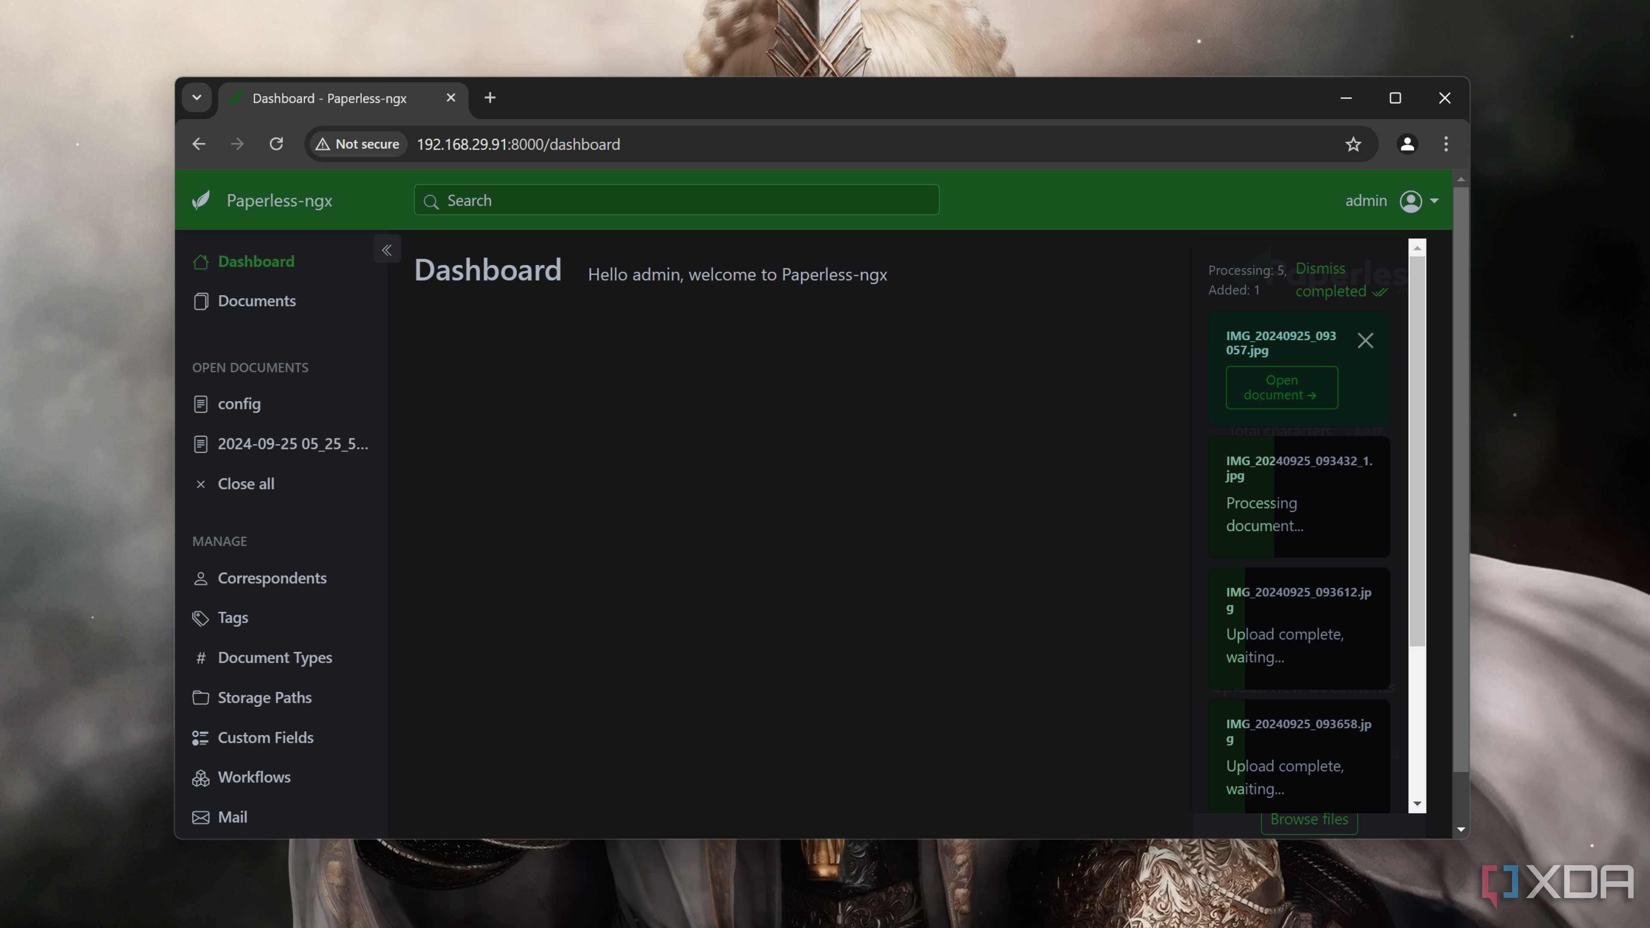This screenshot has width=1650, height=928.
Task: Click the IMG_20240925_093612.jpg upload card
Action: 1299,628
